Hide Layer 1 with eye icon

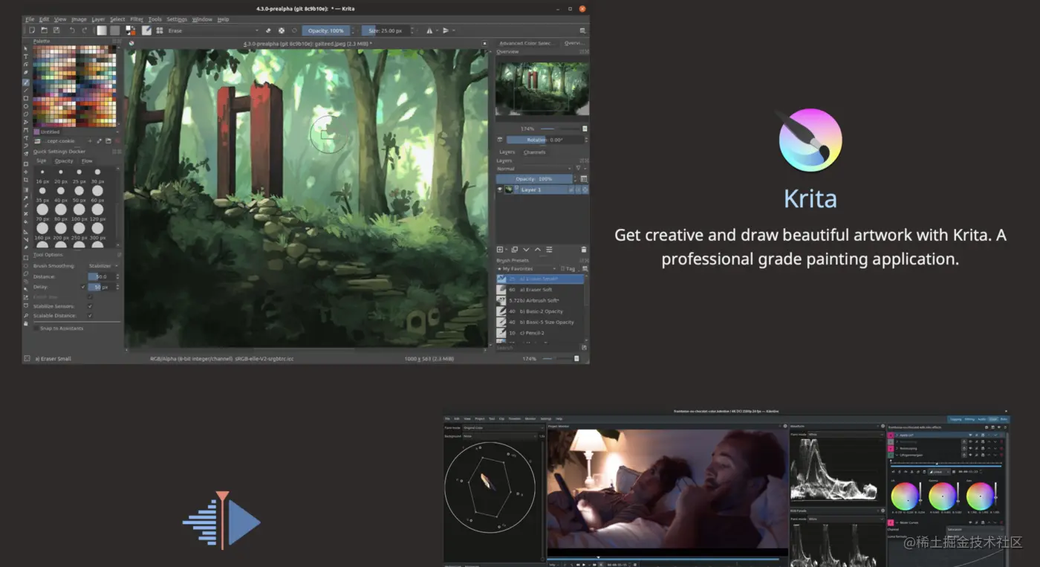(500, 189)
